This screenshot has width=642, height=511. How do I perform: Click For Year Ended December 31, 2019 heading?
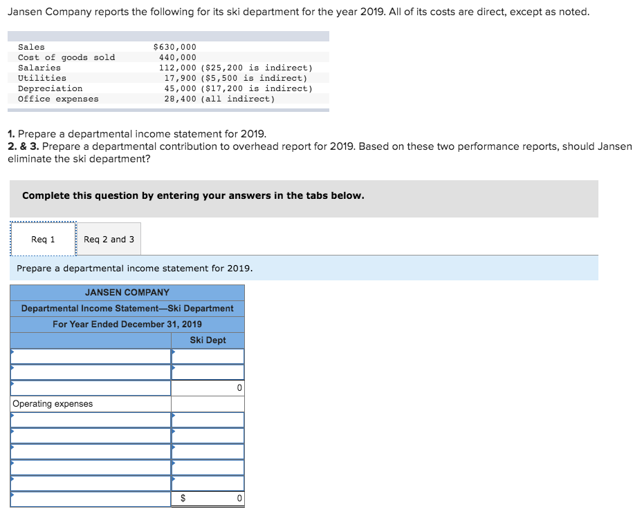127,324
